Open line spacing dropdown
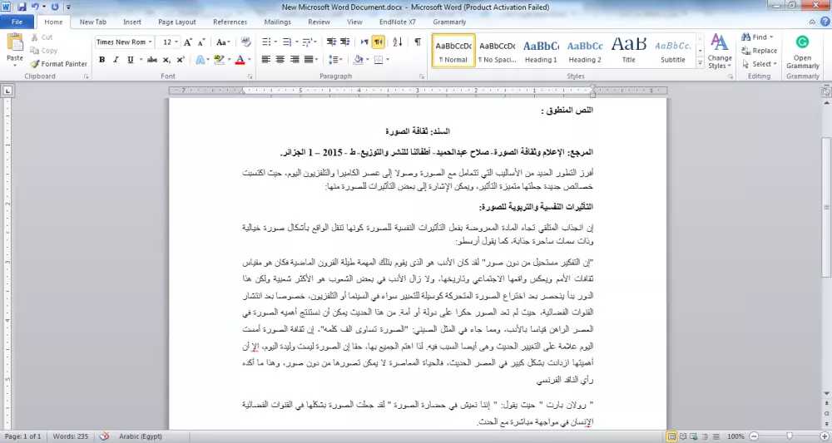832x443 pixels. 334,59
